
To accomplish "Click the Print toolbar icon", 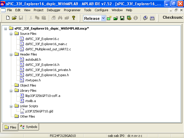I will (x=54, y=18).
